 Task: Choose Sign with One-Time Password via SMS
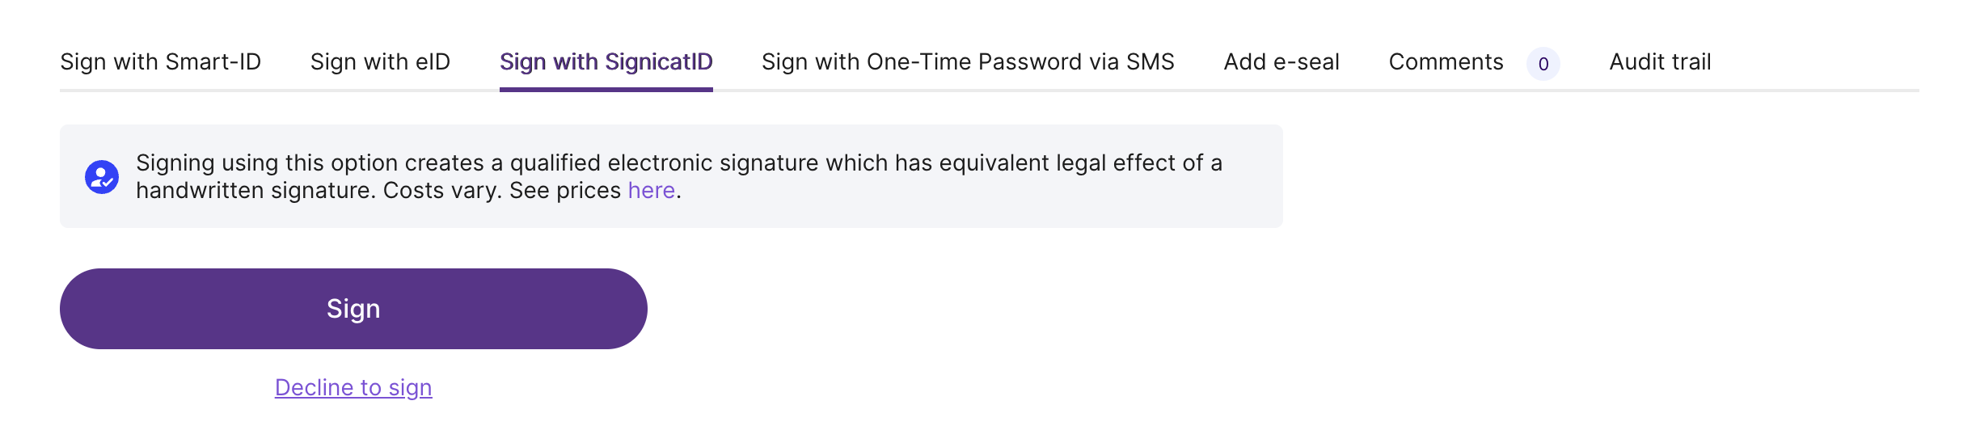click(x=968, y=62)
